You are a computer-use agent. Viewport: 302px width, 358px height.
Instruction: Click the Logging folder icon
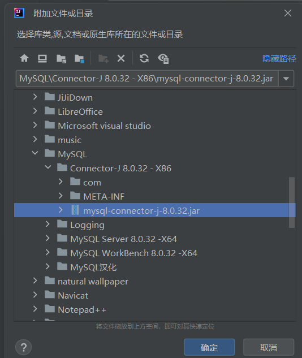[62, 224]
